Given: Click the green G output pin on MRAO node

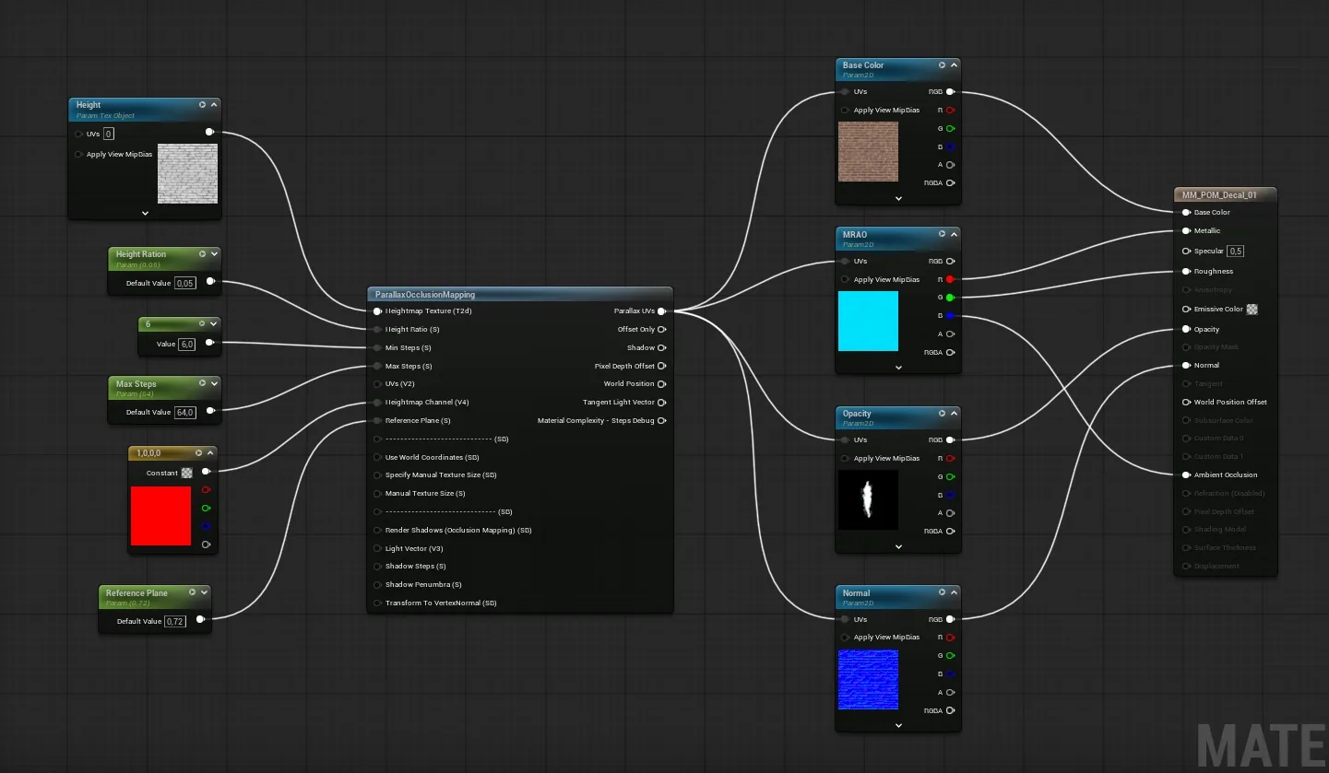Looking at the screenshot, I should pyautogui.click(x=950, y=298).
